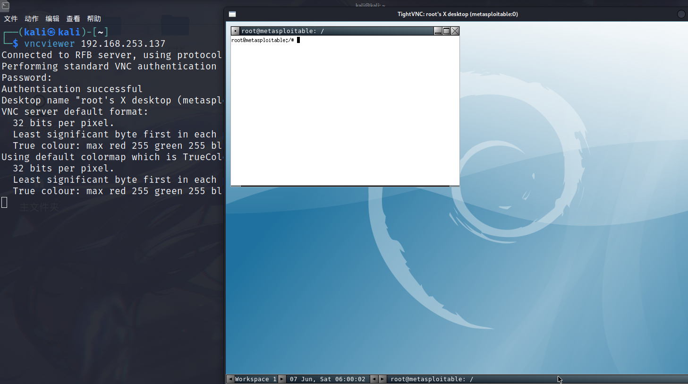Screen dimensions: 688x384
Task: Click the TightVNC window menu icon
Action: (x=232, y=14)
